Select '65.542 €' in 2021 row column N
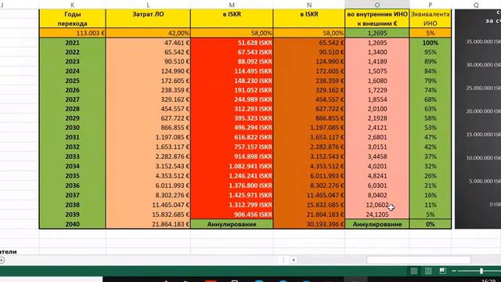 point(309,42)
